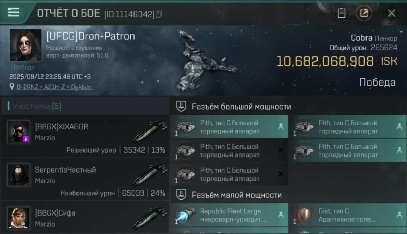The height and width of the screenshot is (234, 407).
Task: Open XIXAGOR participant portrait
Action: (x=19, y=132)
